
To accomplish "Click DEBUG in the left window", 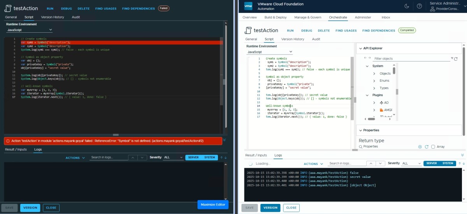I will coord(66,9).
